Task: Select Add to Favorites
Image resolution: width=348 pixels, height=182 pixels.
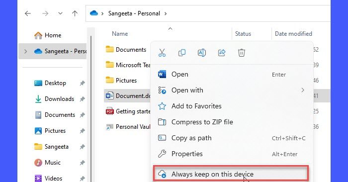Action: 232,106
